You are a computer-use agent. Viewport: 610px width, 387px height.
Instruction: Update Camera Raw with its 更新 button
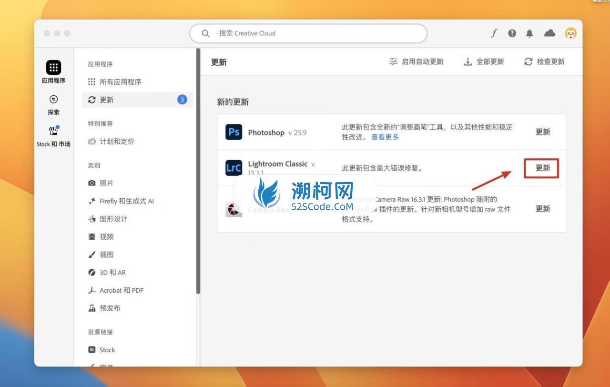[543, 209]
